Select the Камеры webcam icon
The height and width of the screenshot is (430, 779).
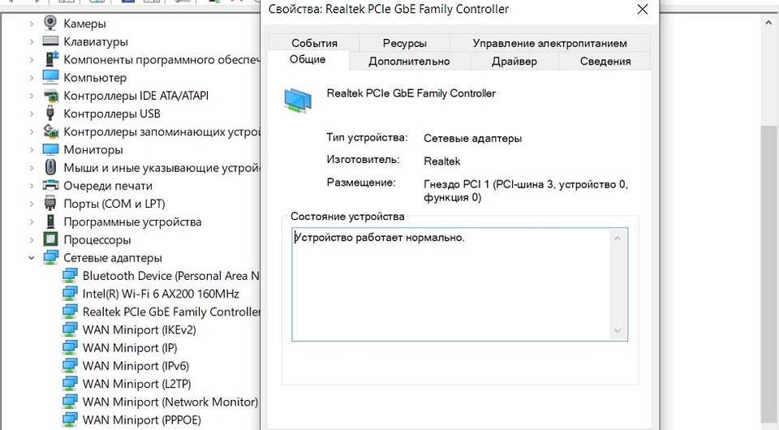50,23
